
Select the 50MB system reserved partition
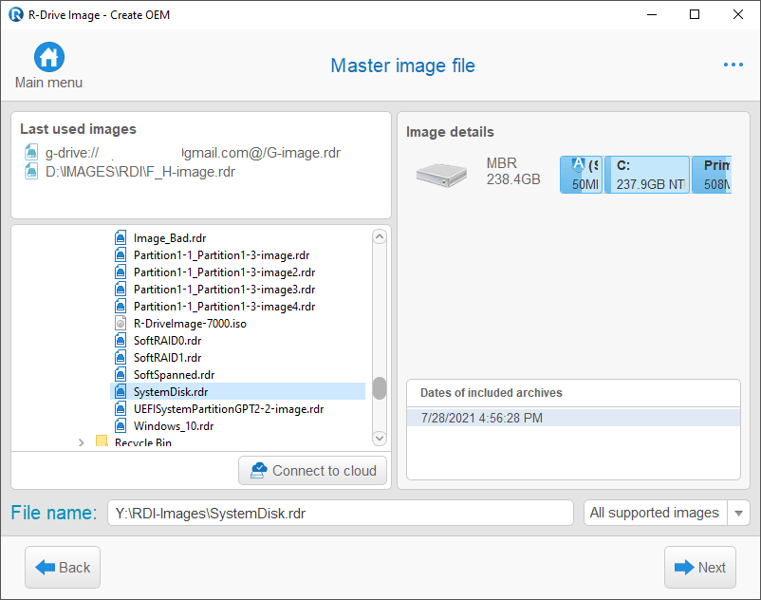click(582, 175)
